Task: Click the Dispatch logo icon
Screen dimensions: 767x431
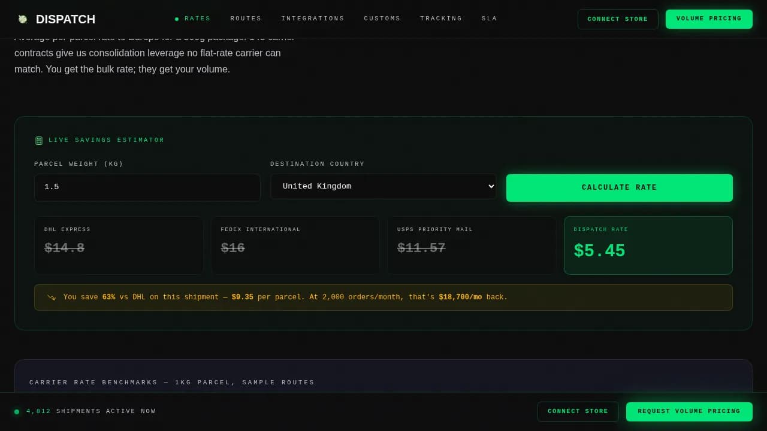Action: pos(23,19)
